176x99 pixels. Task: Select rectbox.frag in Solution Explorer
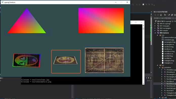click(x=169, y=47)
